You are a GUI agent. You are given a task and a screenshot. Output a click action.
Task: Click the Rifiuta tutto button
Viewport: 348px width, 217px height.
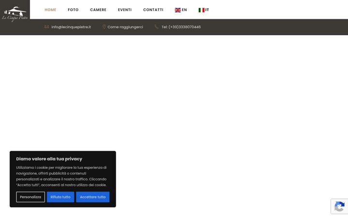(60, 197)
